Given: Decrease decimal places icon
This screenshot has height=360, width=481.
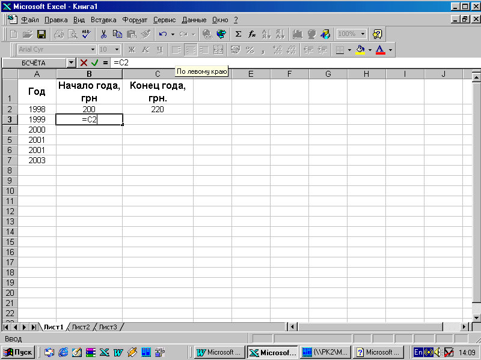Looking at the screenshot, I should click(291, 50).
